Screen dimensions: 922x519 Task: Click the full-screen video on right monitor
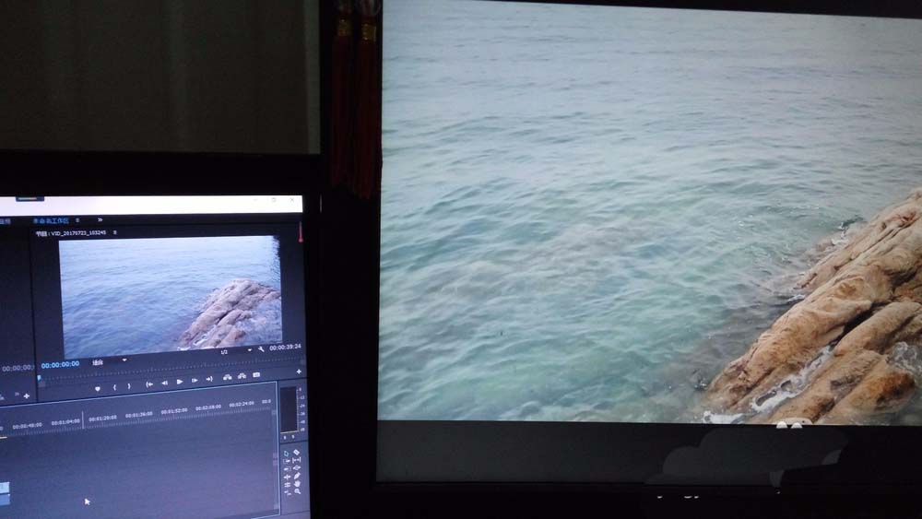(x=650, y=210)
